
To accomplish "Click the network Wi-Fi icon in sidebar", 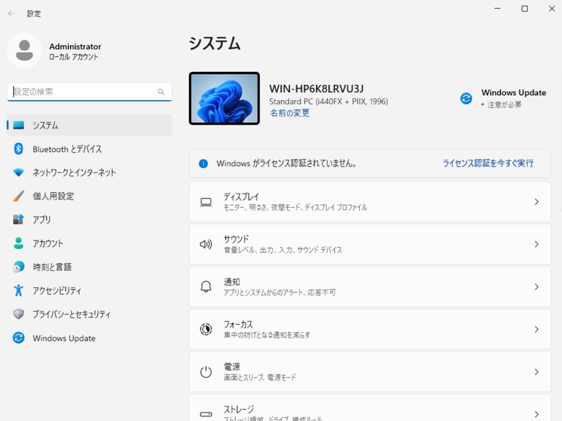I will [x=19, y=172].
